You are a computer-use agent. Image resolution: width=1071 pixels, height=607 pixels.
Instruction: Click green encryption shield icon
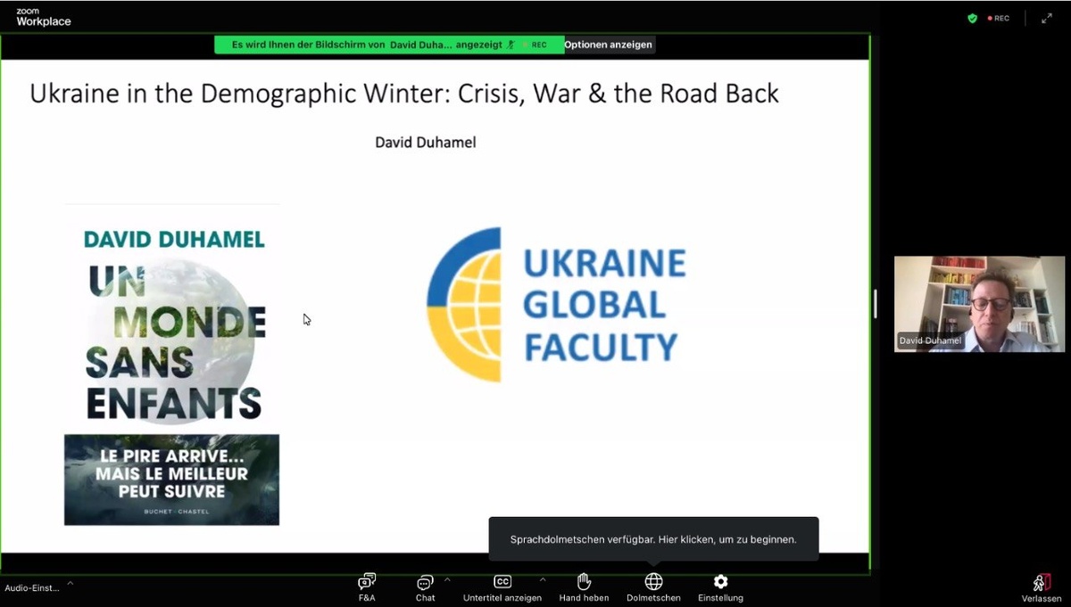972,18
